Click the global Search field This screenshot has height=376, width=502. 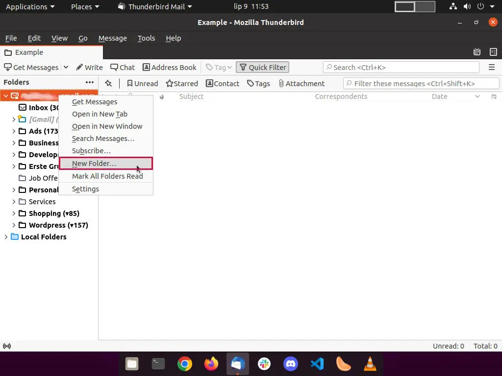tap(401, 68)
